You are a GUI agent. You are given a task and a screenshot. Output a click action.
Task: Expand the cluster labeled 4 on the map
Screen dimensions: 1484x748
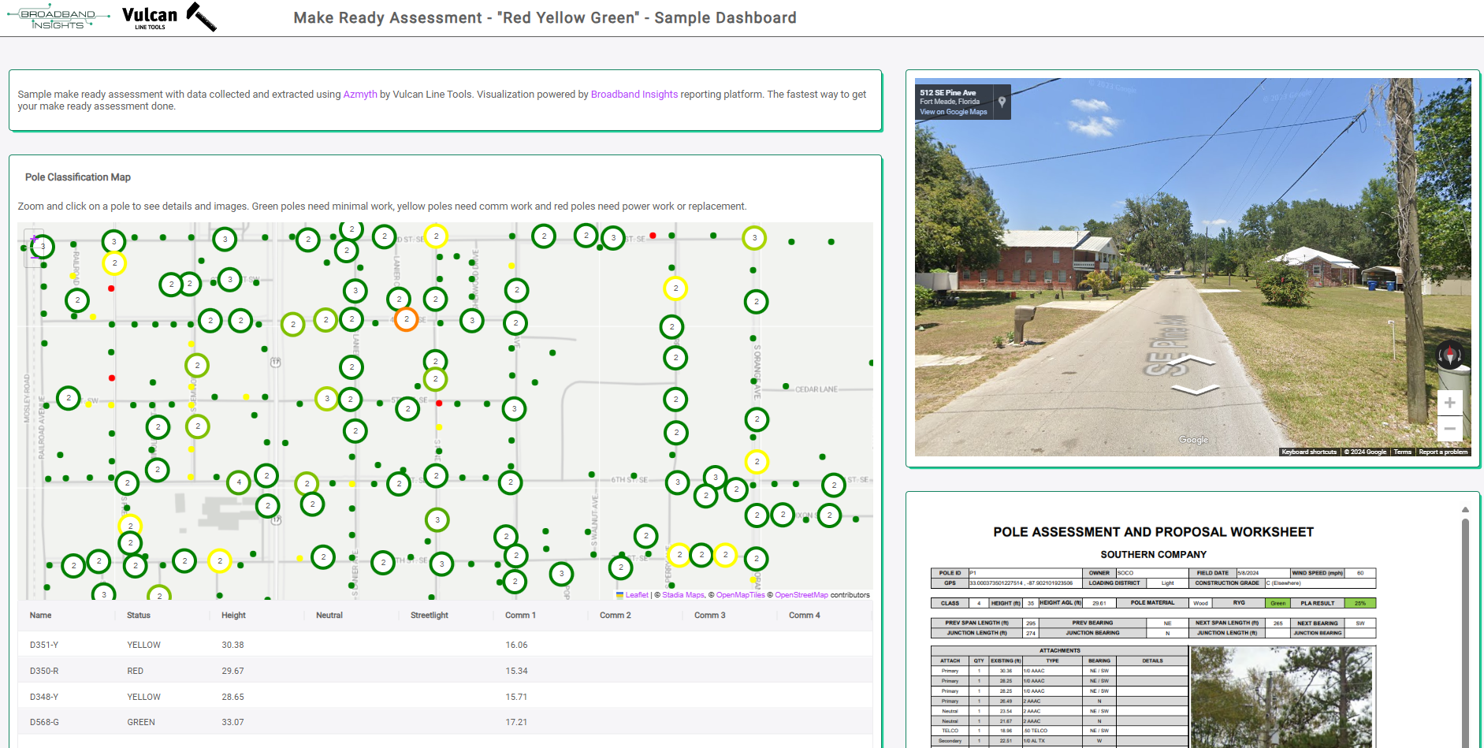[x=240, y=482]
